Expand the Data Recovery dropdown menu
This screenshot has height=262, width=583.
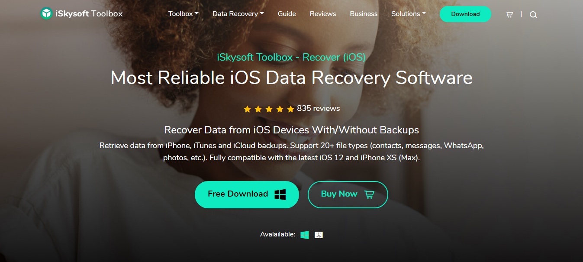238,14
